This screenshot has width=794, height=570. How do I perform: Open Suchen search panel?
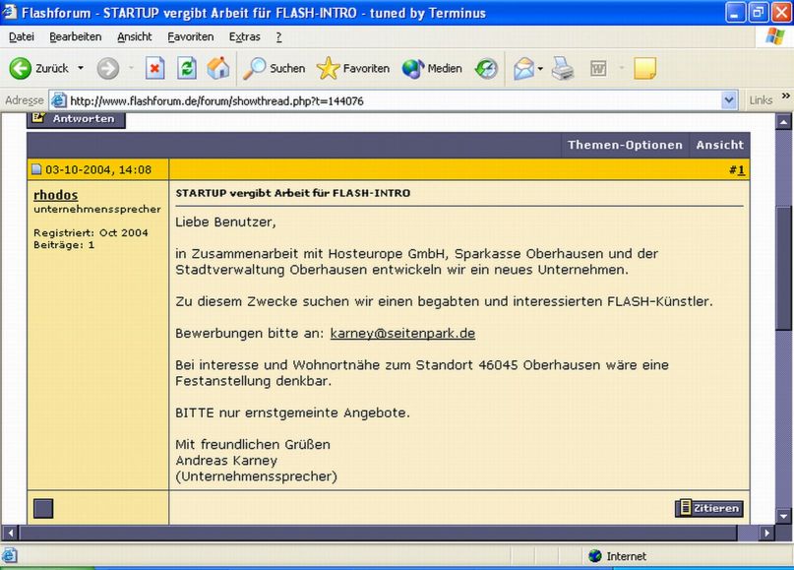tap(274, 68)
